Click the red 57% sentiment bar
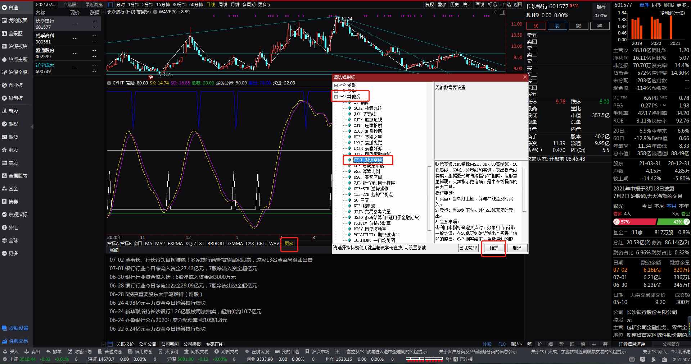The image size is (691, 364). coord(634,222)
